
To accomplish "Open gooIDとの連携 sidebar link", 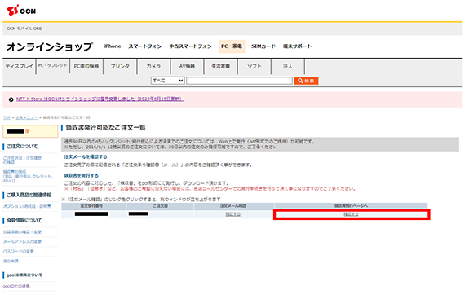I will click(x=16, y=286).
